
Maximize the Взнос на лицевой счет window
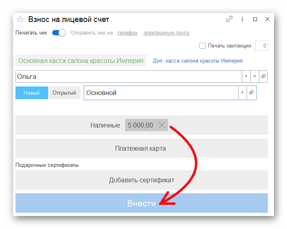255,19
